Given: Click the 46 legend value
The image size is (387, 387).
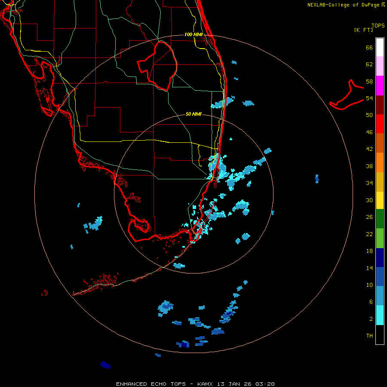Looking at the screenshot, I should tap(369, 132).
